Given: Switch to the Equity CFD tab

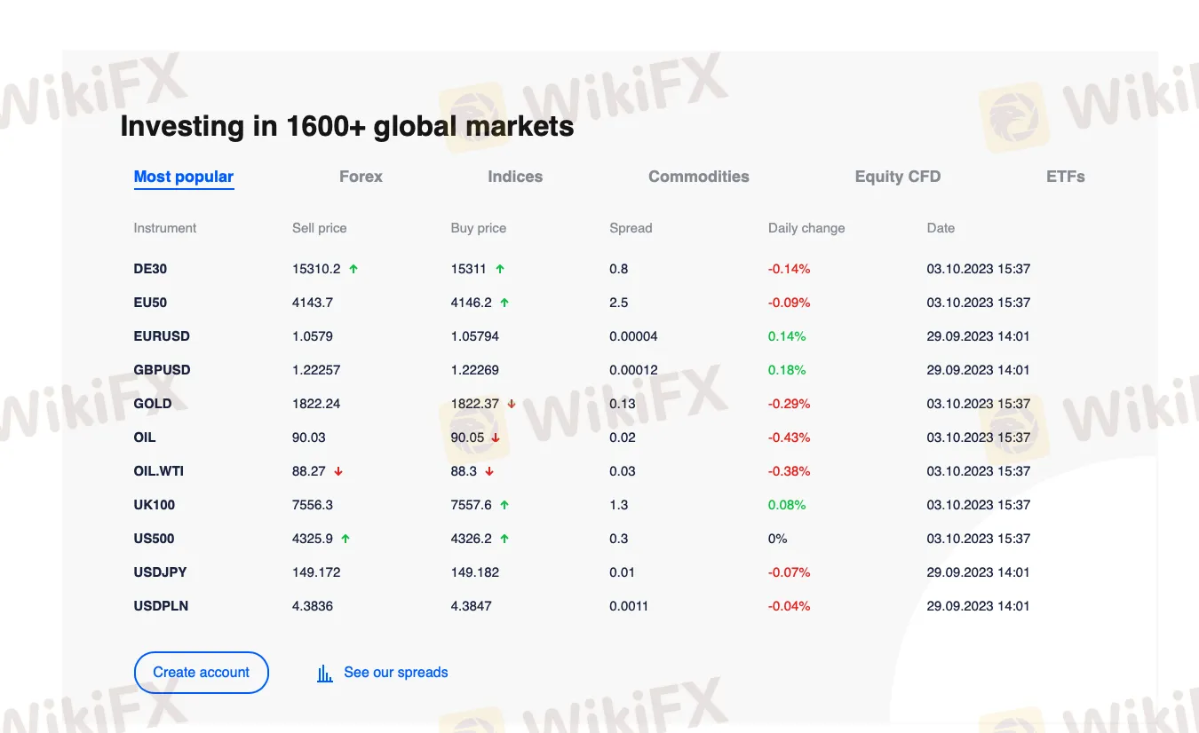Looking at the screenshot, I should (x=898, y=177).
